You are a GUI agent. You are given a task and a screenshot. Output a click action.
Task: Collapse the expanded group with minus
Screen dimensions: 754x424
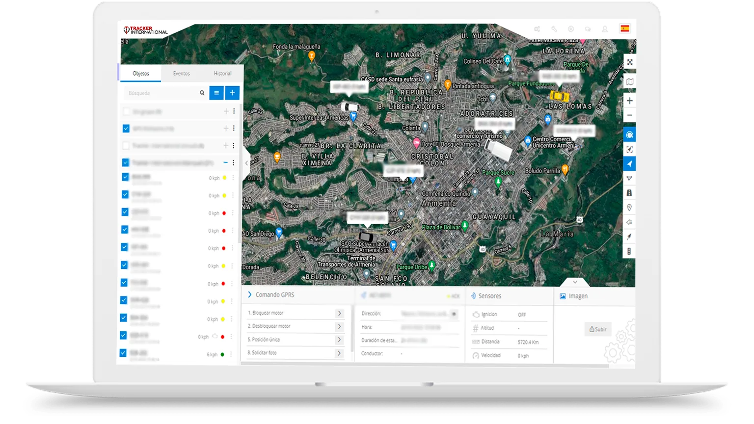(225, 162)
